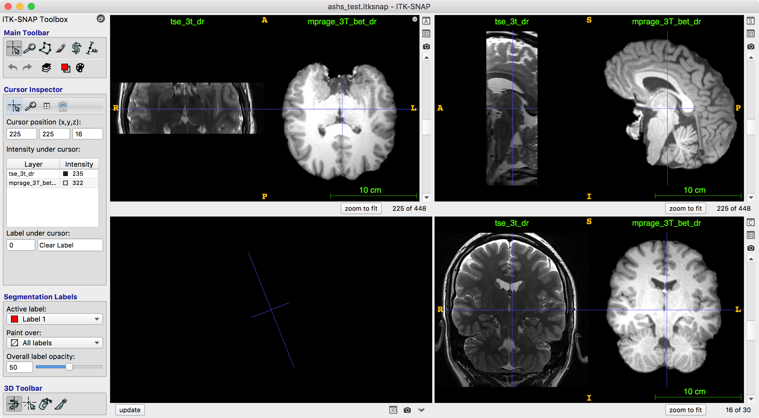Image resolution: width=759 pixels, height=418 pixels.
Task: Take a screenshot of the coronal view
Action: point(751,248)
